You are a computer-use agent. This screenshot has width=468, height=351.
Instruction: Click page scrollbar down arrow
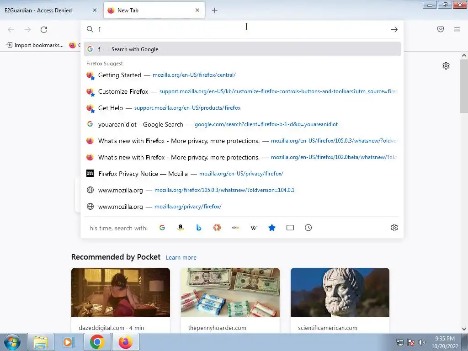[x=464, y=329]
